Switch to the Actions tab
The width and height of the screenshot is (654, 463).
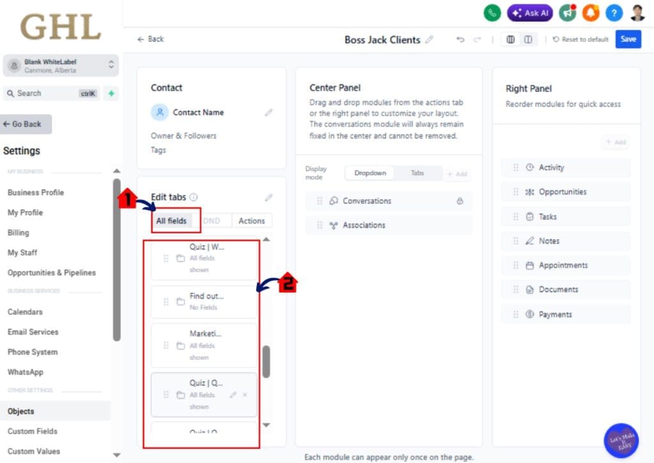pos(251,220)
